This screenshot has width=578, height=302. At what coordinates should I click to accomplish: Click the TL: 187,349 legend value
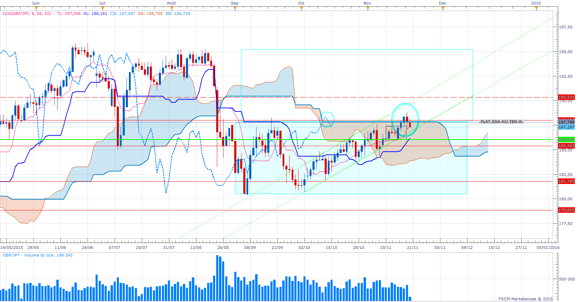point(69,14)
